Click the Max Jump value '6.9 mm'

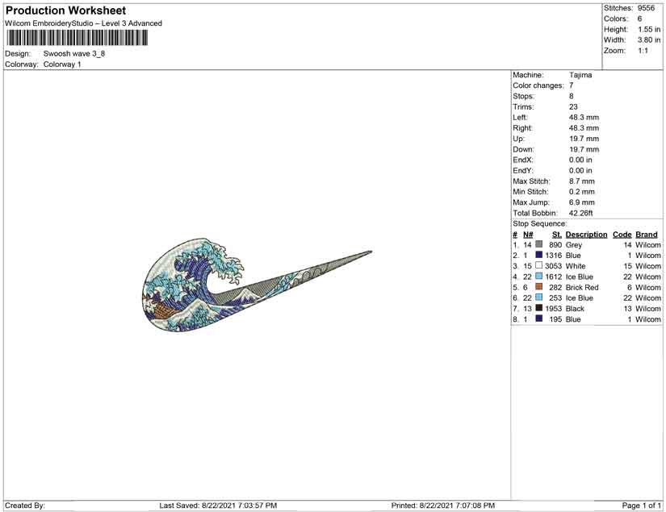[582, 202]
